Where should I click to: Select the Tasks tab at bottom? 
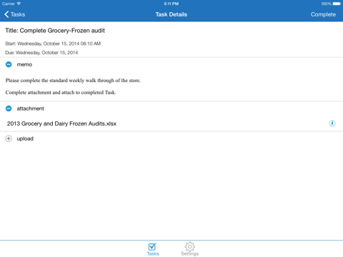tap(153, 249)
